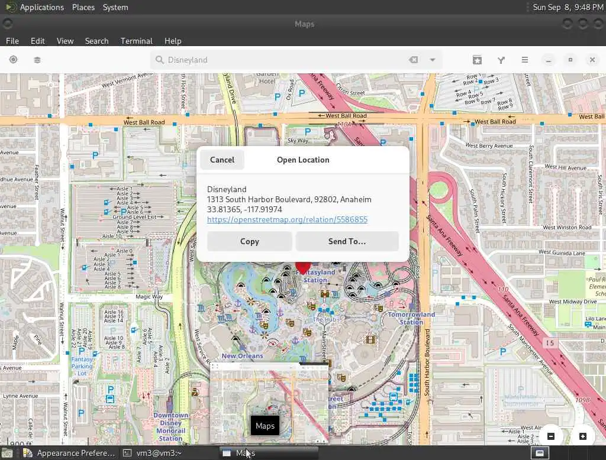606x460 pixels.
Task: Click the parking icon near Sky Way
Action: [x=308, y=131]
